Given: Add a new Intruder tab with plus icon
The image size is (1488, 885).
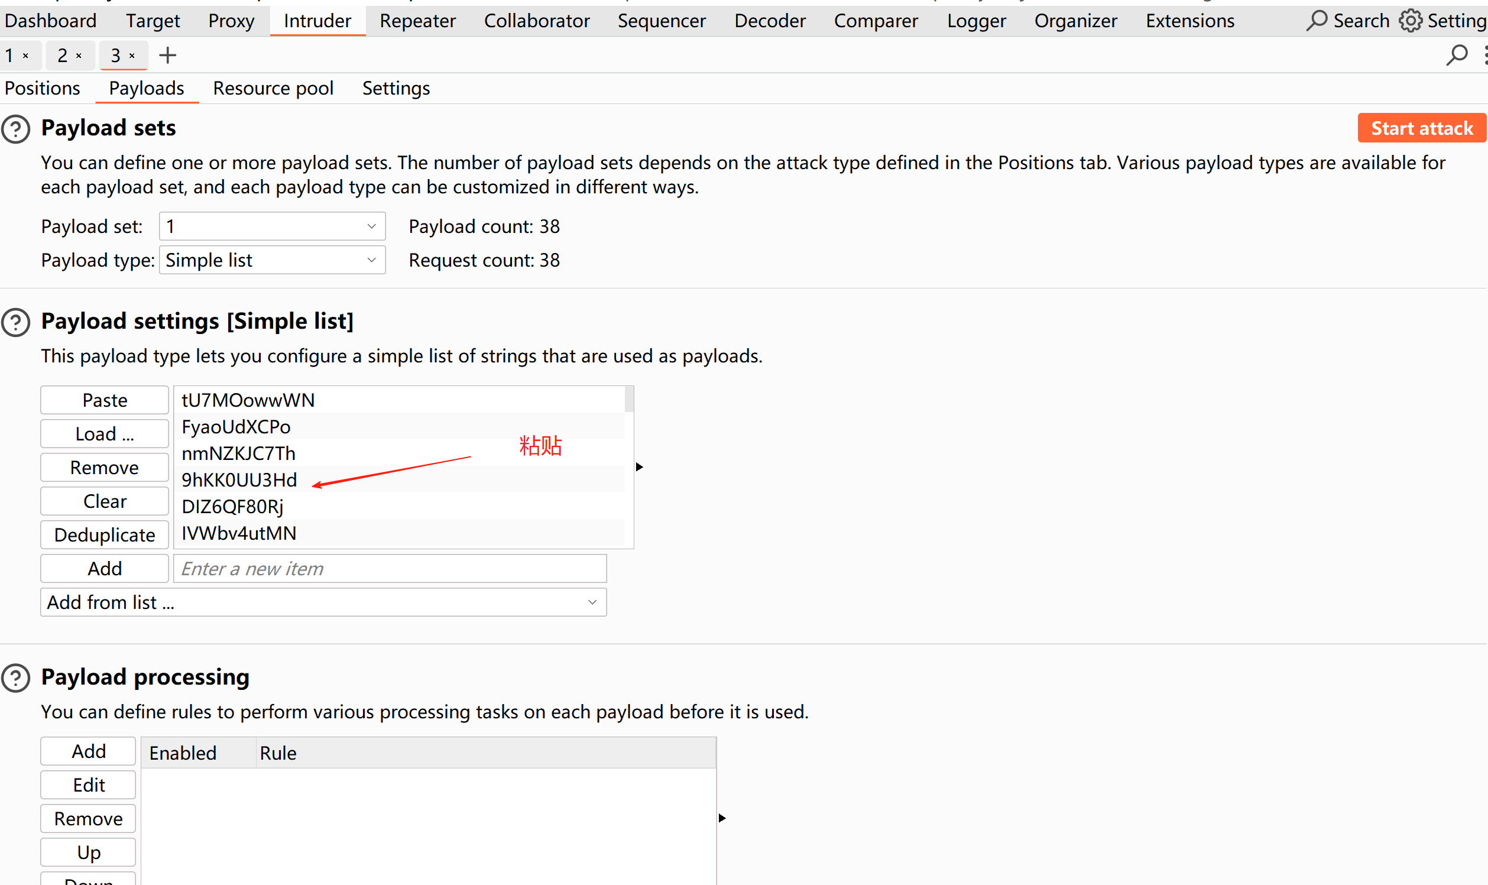Looking at the screenshot, I should point(167,56).
